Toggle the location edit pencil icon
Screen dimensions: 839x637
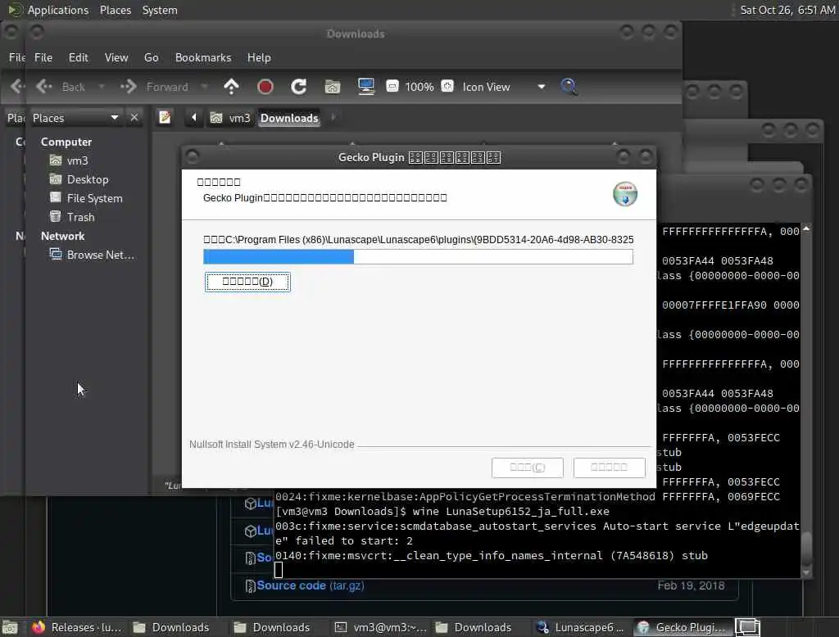coord(165,118)
